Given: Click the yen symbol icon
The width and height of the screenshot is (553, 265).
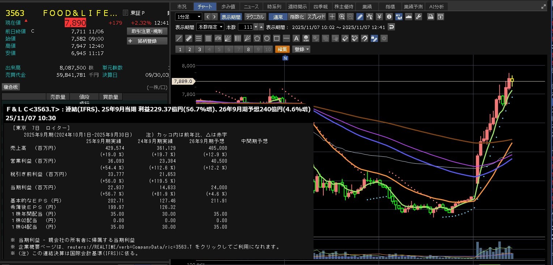Looking at the screenshot, I should pyautogui.click(x=379, y=17).
